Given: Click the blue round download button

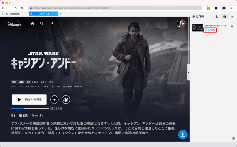Looking at the screenshot, I should [x=182, y=134].
